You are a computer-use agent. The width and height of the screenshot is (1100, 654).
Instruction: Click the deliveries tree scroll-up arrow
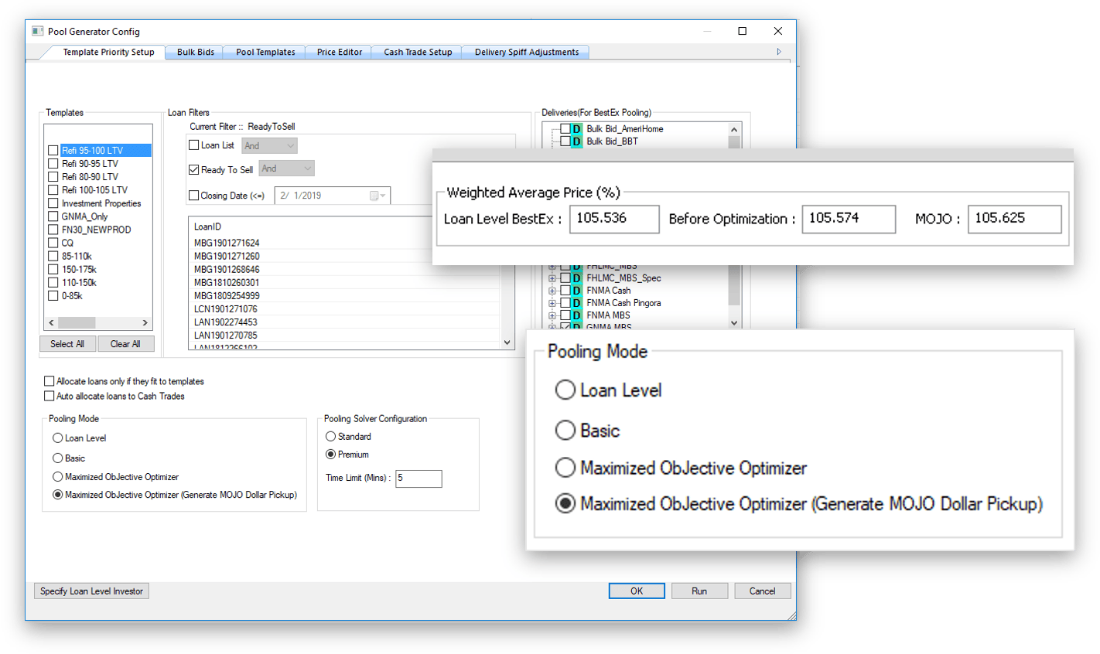(x=734, y=129)
